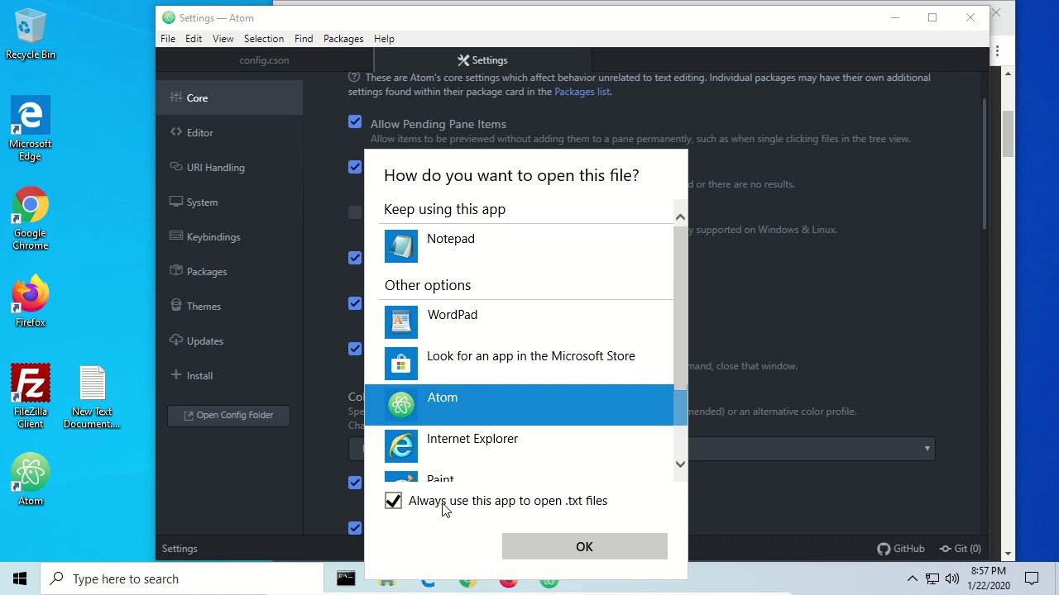Click the 'Keep using this app' heading
Viewport: 1059px width, 595px height.
pos(445,209)
